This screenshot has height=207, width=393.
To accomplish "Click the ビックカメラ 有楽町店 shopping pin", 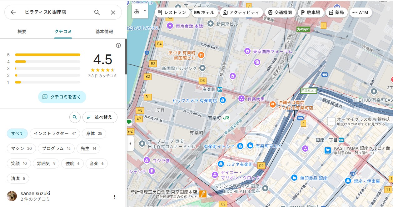I will [x=222, y=100].
